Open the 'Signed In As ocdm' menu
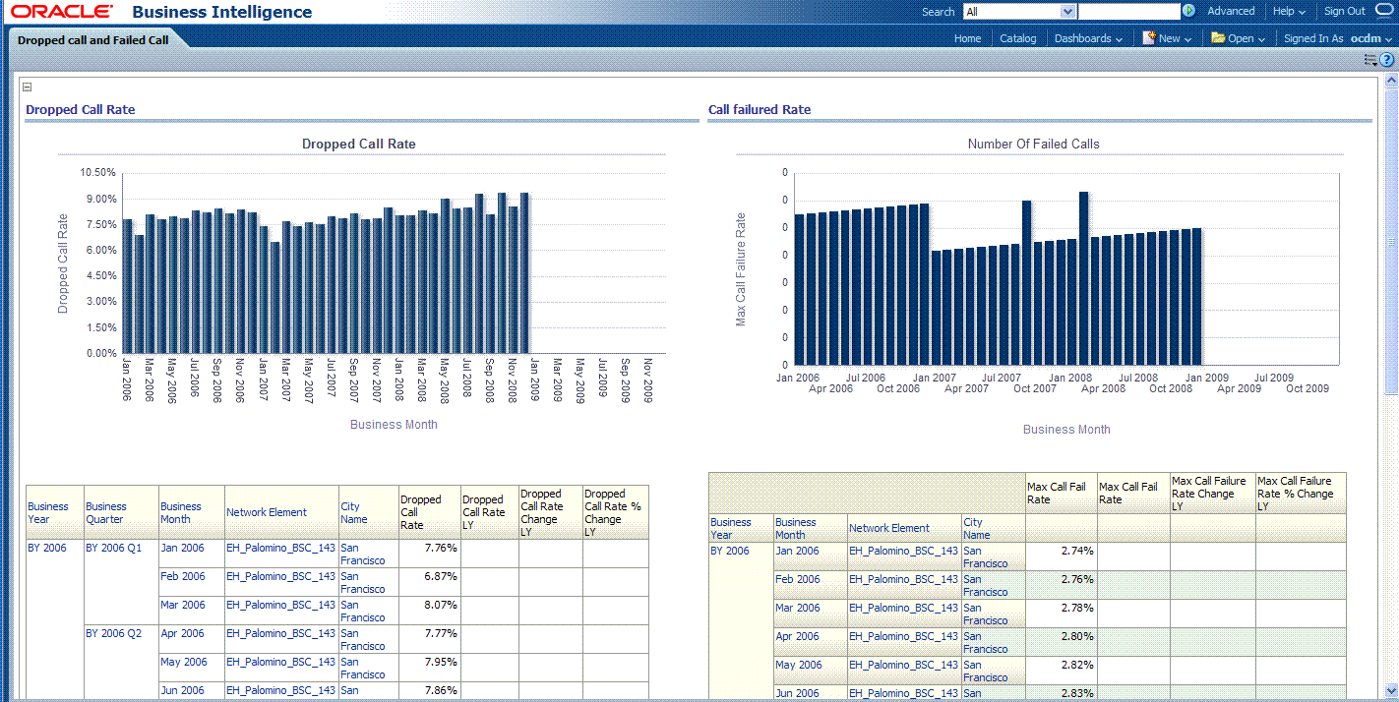 coord(1338,38)
